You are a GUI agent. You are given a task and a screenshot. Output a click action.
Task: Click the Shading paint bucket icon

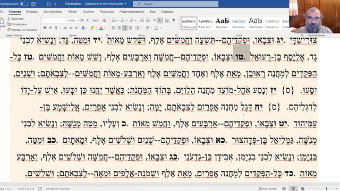pos(148,28)
